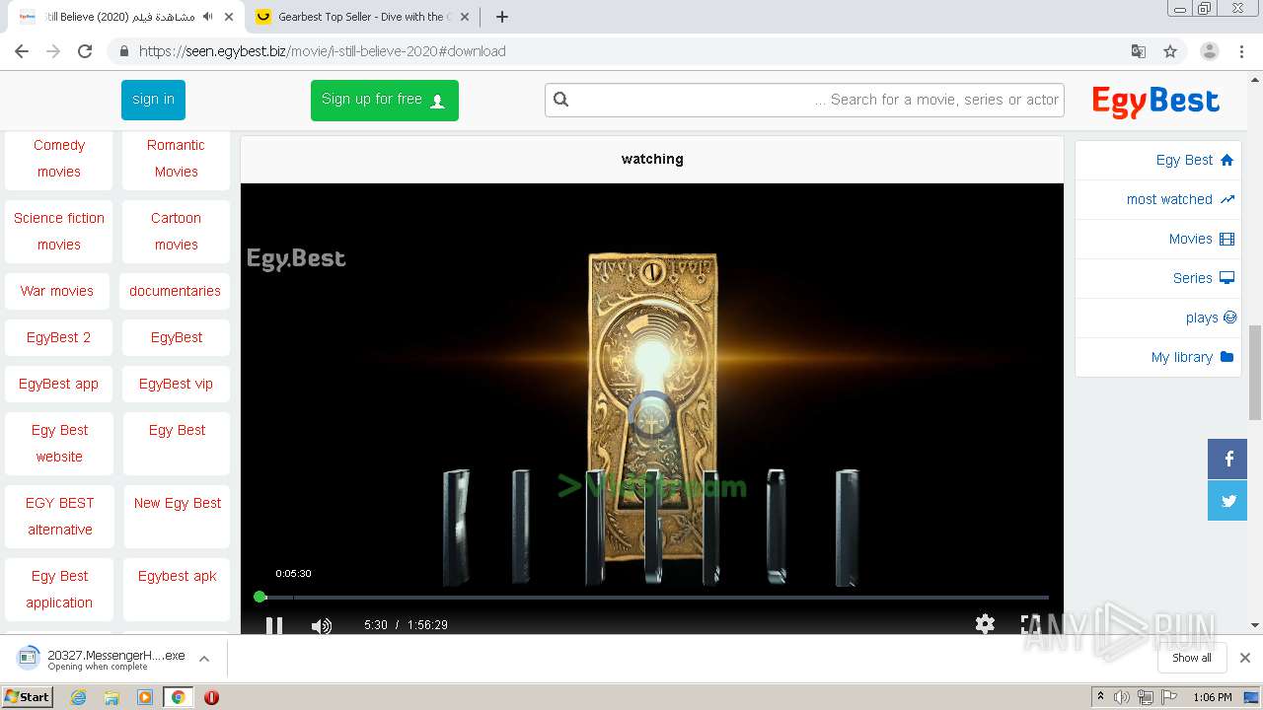Open Chrome three-dot menu
1263x710 pixels.
point(1241,51)
